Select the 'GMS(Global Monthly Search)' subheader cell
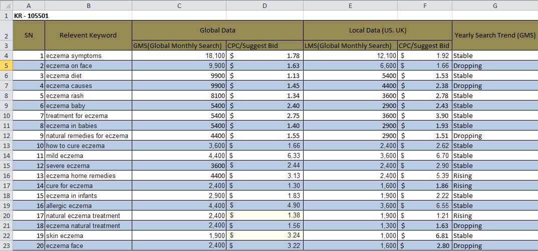 pos(179,45)
